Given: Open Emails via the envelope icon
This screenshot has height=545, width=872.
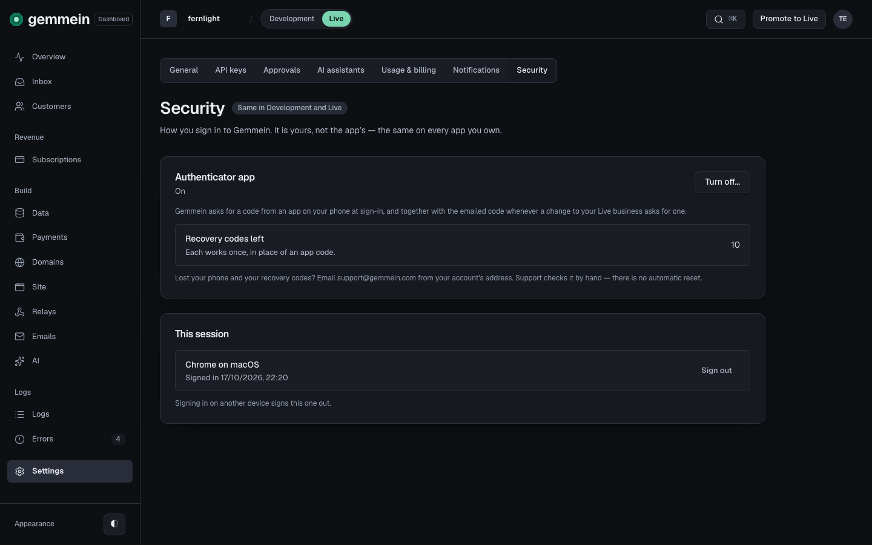Looking at the screenshot, I should [20, 337].
